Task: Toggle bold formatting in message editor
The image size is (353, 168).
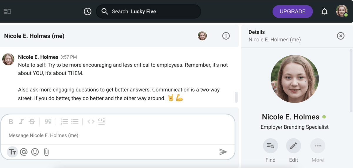Action: (11, 122)
